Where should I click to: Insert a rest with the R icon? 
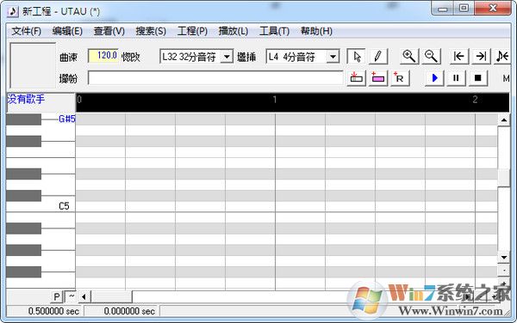click(400, 78)
